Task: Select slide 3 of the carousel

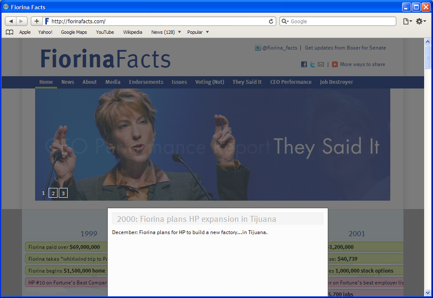Action: tap(63, 193)
